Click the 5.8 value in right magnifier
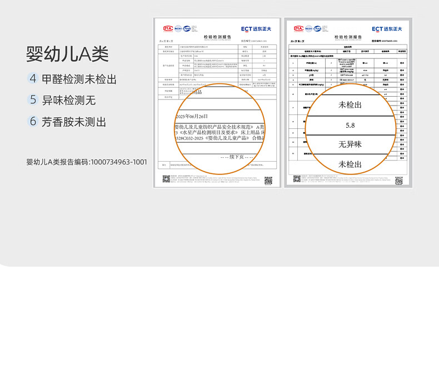Screen dimensions: 439x365 [x=350, y=126]
